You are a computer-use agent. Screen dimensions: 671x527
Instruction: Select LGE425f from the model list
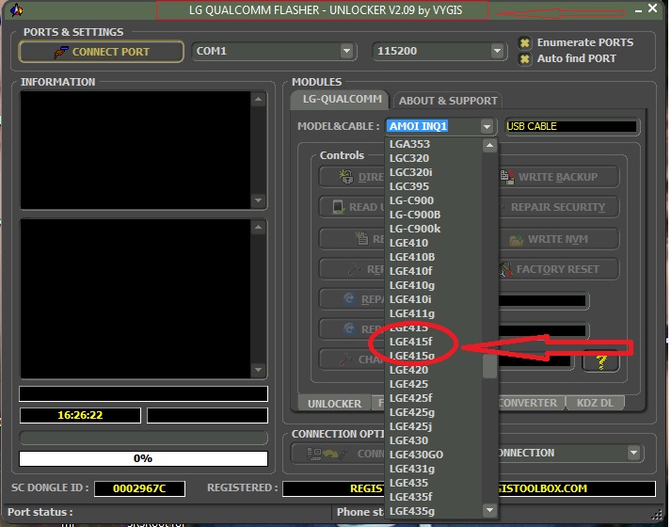click(433, 398)
